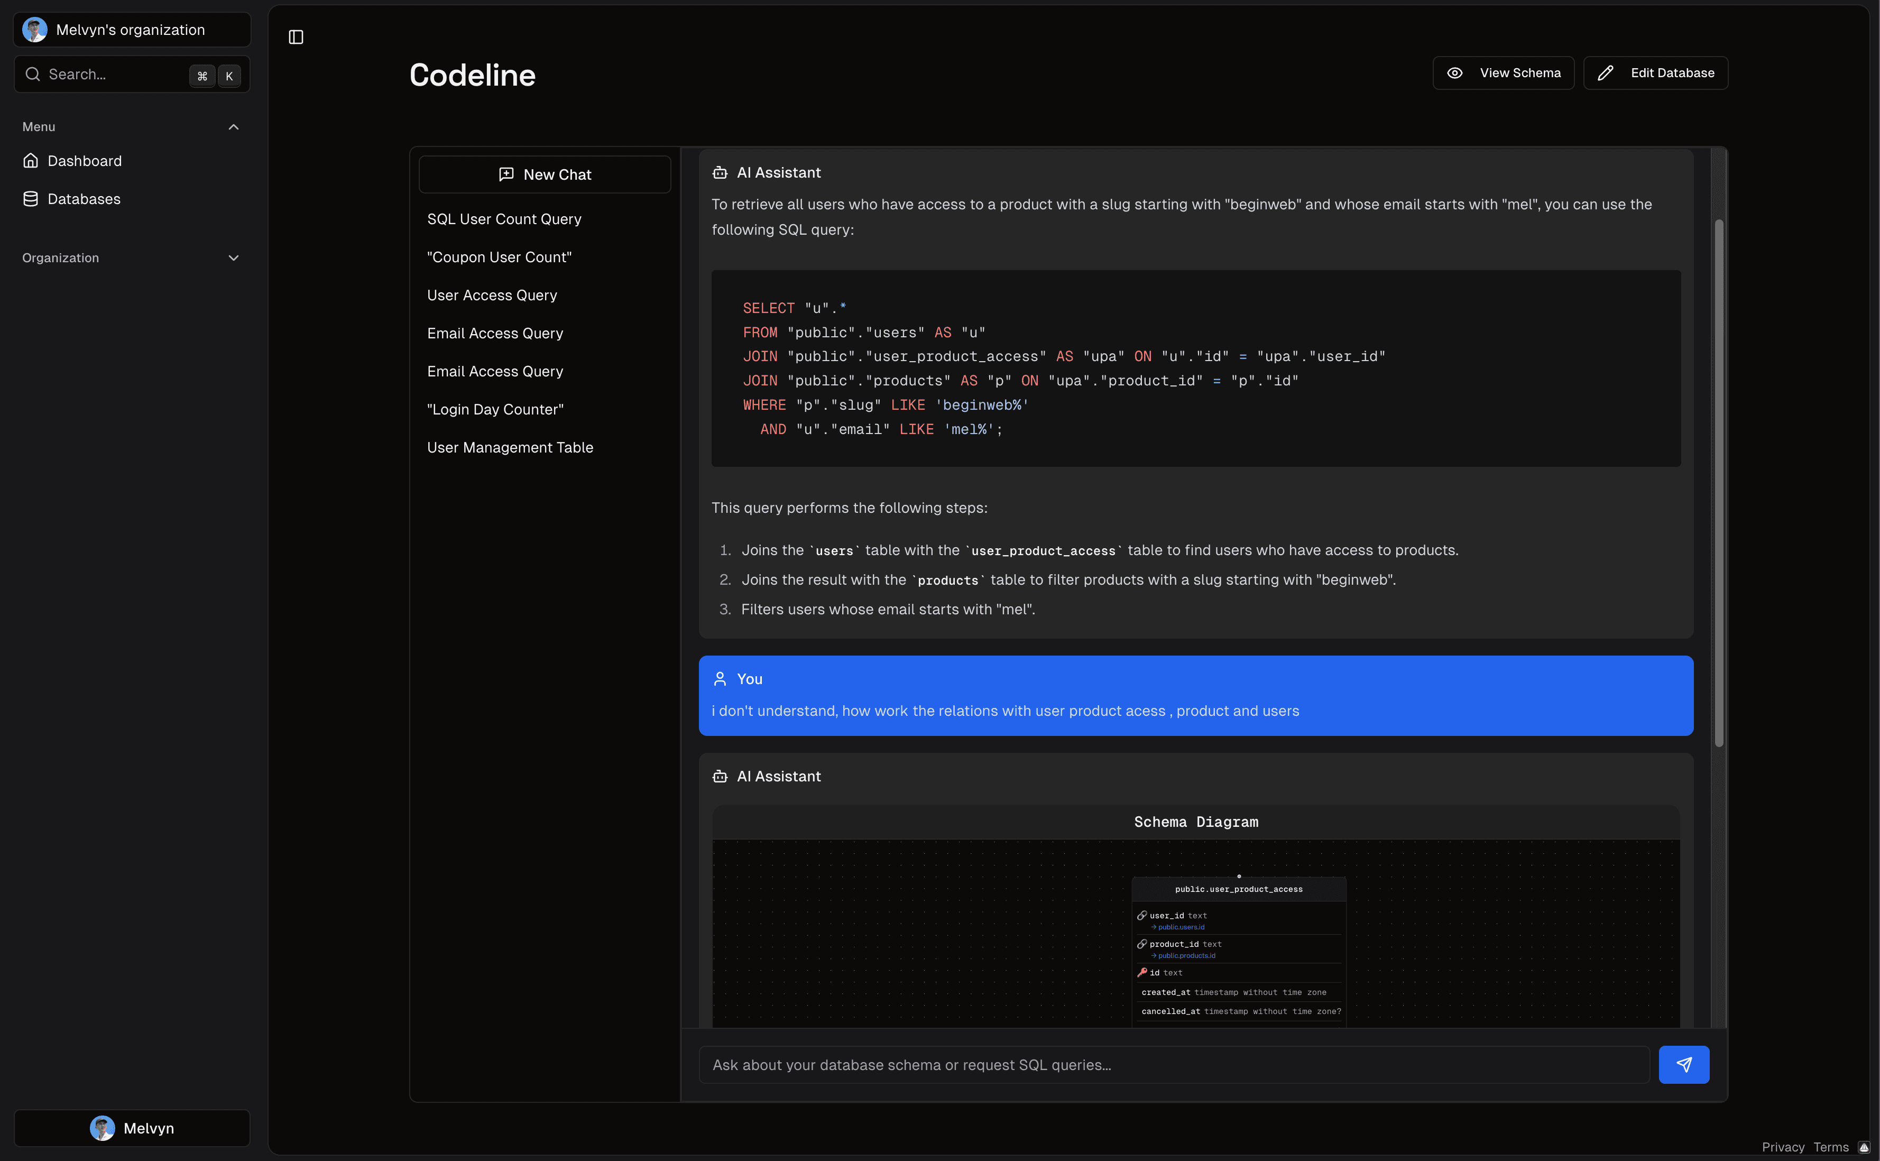Open Melvyn's organization switcher
1880x1161 pixels.
tap(131, 29)
